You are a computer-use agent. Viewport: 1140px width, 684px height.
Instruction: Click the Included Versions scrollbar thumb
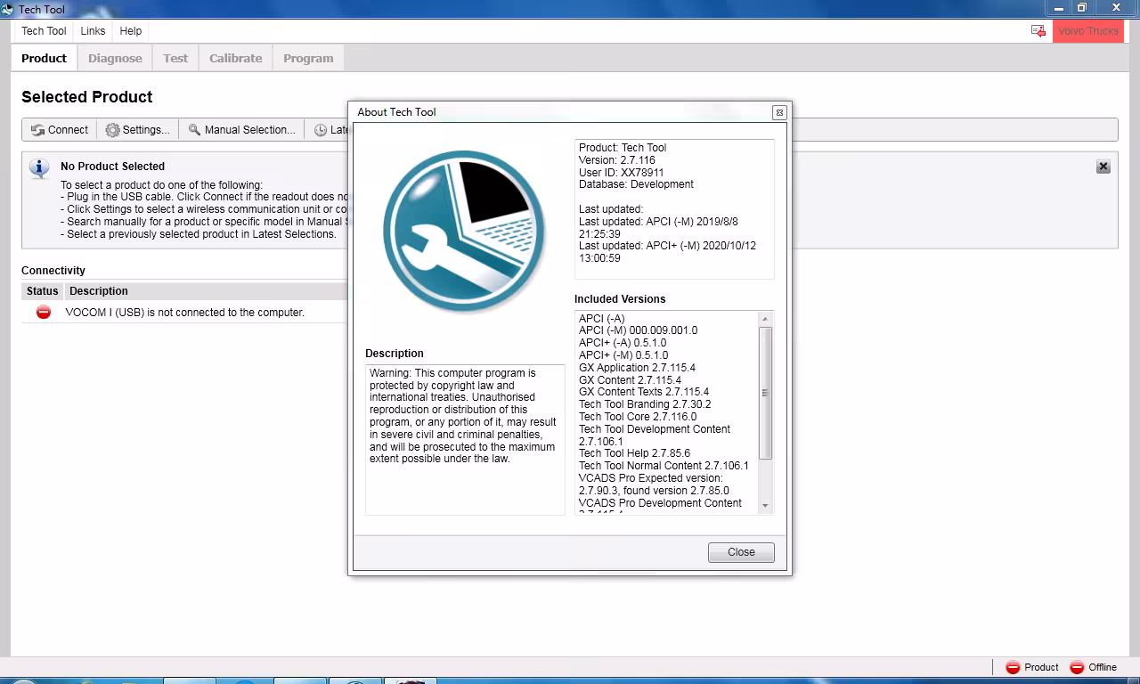point(765,393)
